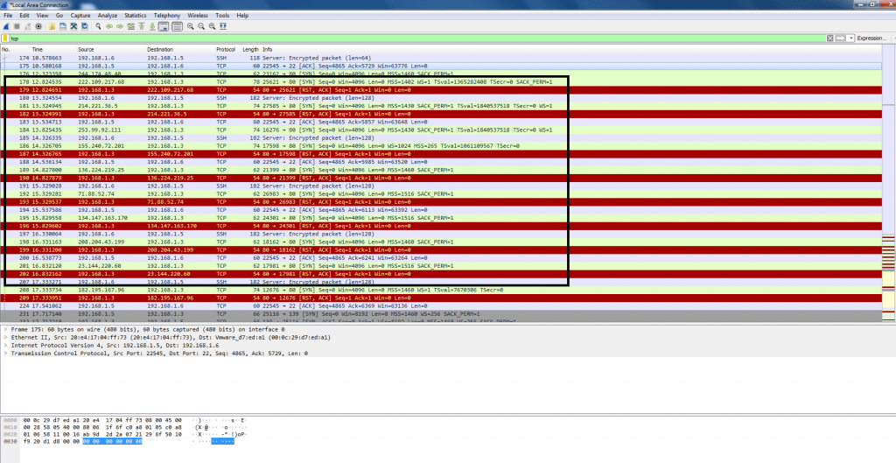Open the Telephony menu
The width and height of the screenshot is (896, 463).
[x=167, y=16]
